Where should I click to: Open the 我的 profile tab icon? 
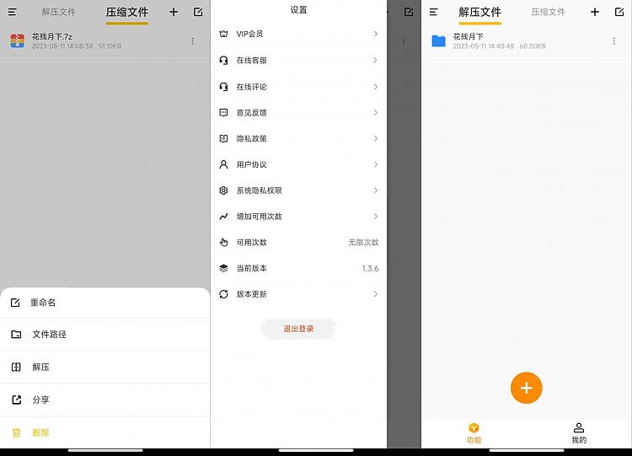(579, 428)
